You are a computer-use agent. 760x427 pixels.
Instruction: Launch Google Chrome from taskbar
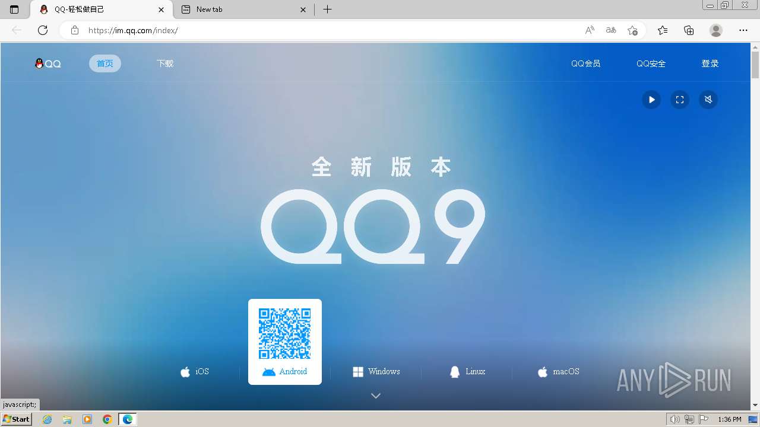[107, 419]
